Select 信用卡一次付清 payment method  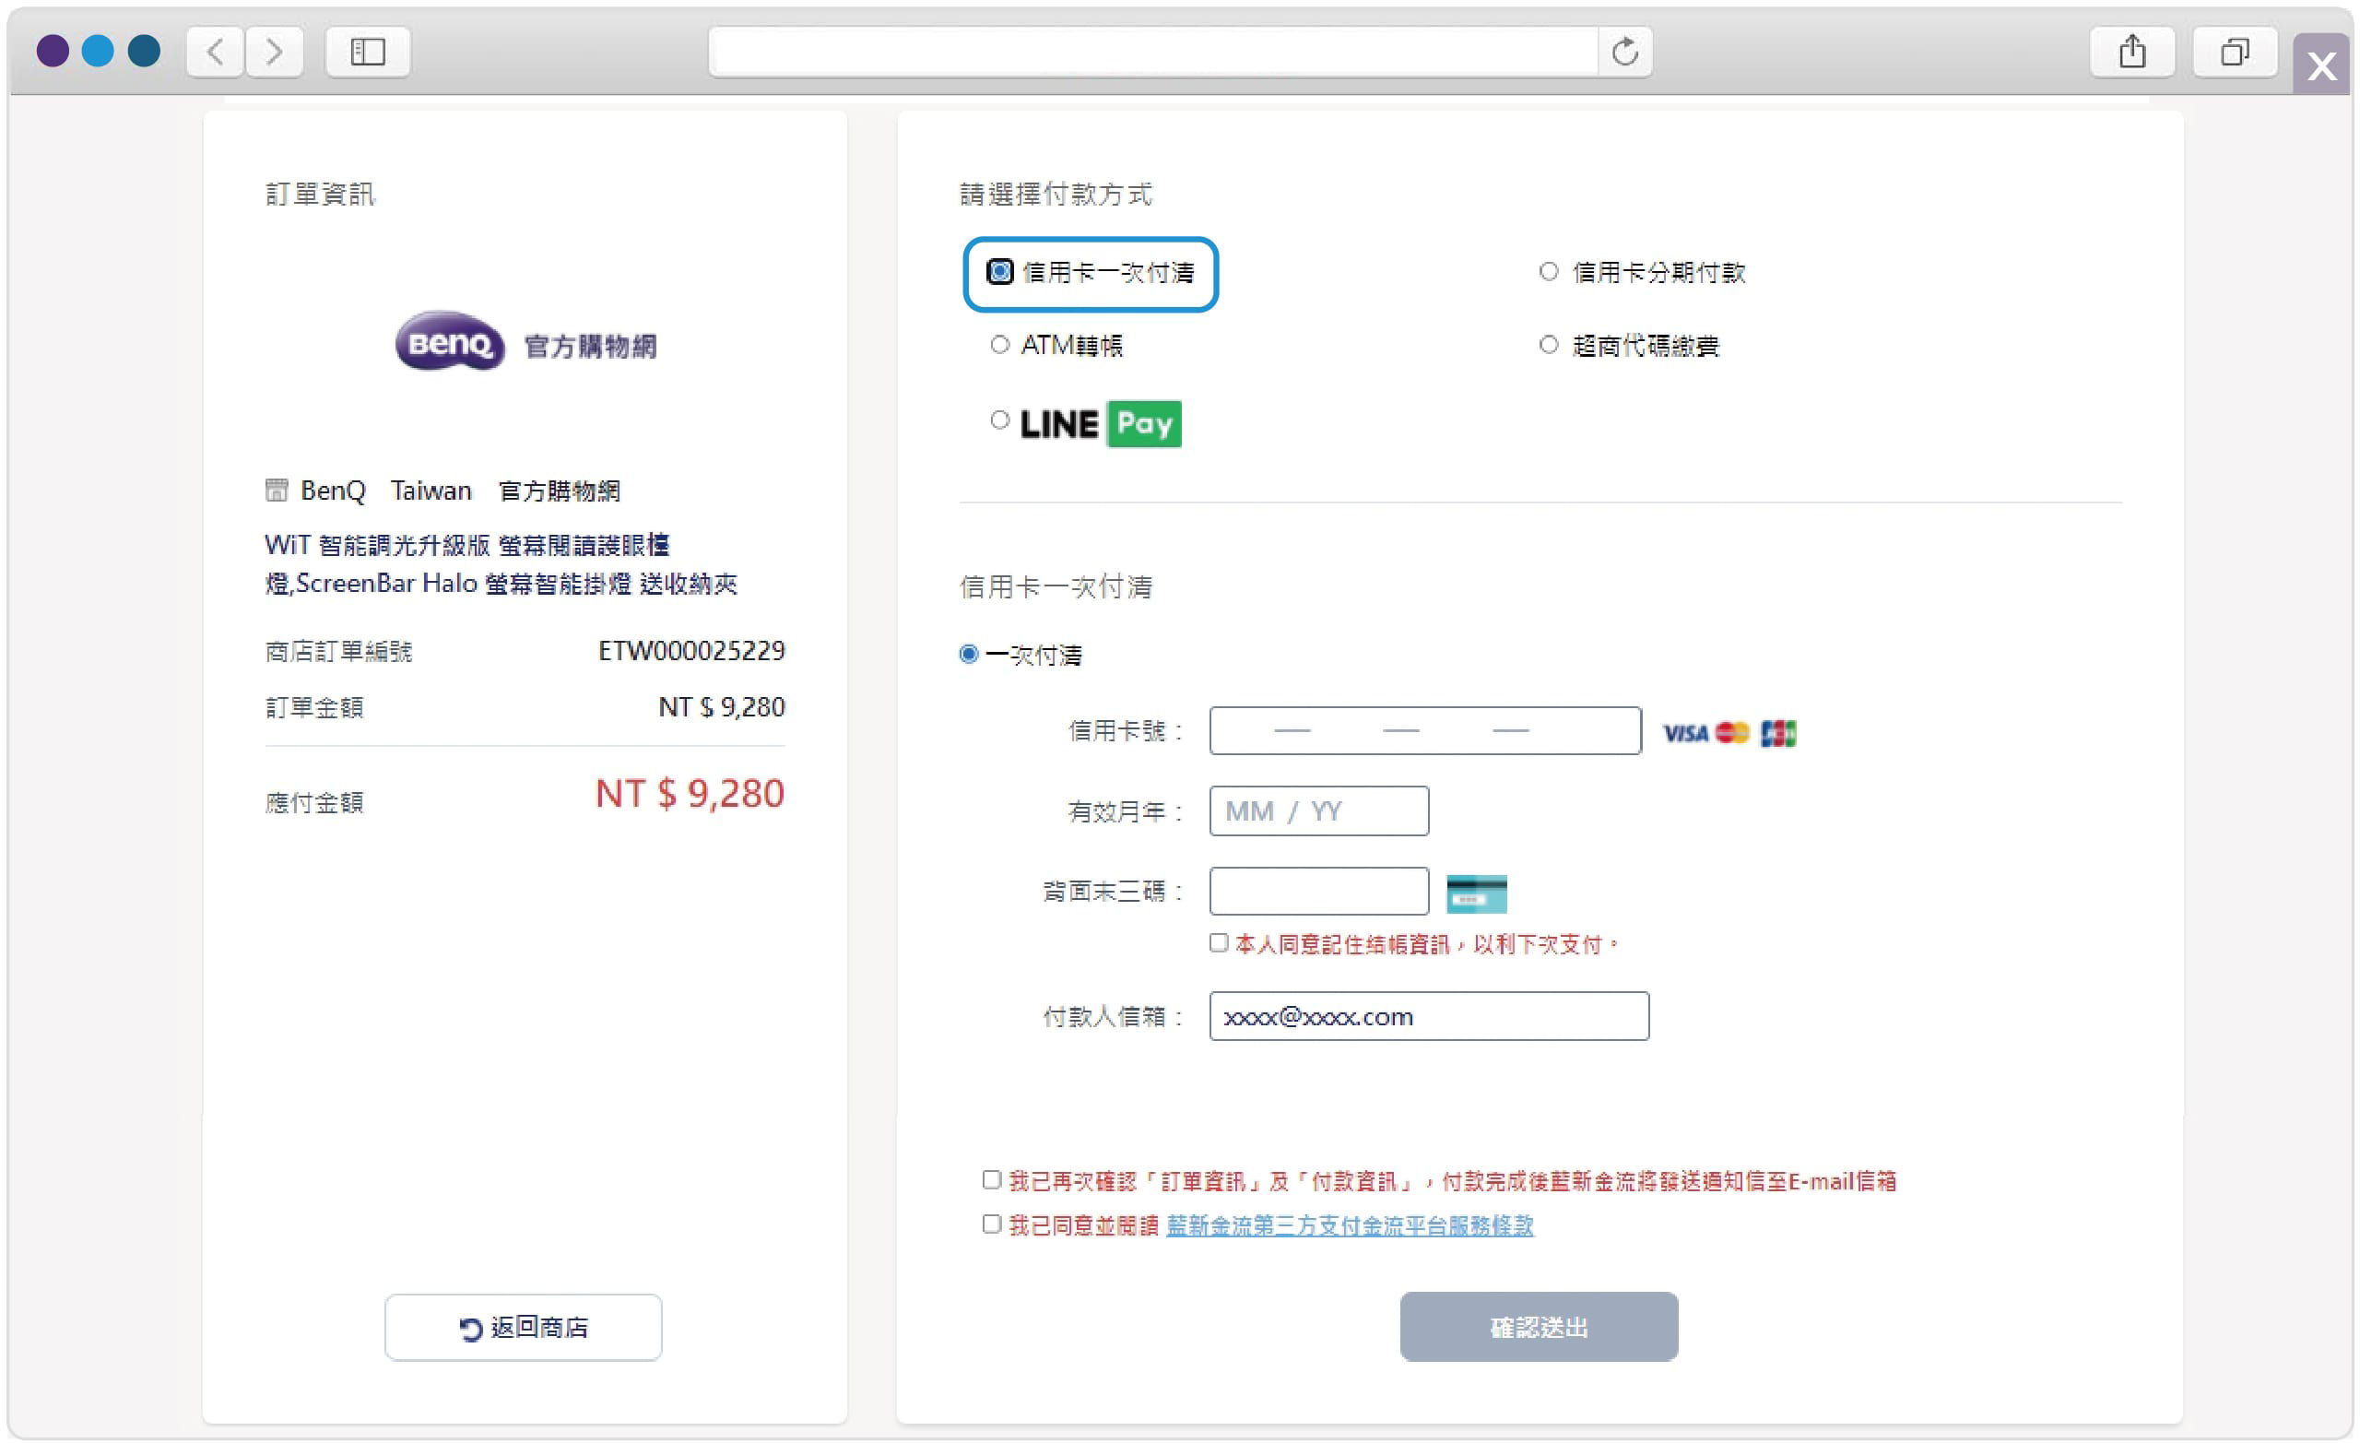click(x=1000, y=272)
